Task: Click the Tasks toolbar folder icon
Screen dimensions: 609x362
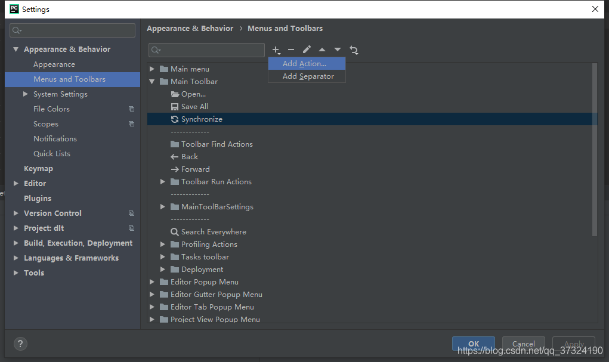Action: point(175,257)
